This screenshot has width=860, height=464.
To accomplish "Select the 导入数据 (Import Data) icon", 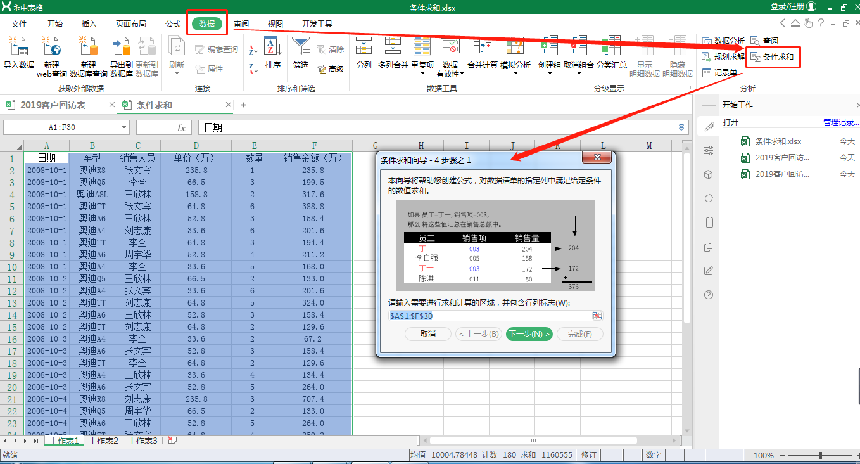I will (x=19, y=54).
